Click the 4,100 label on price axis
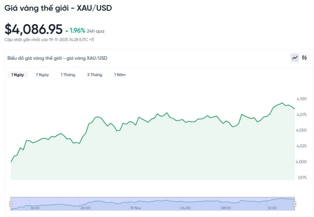Screen dimensions: 314x217 coord(301,99)
